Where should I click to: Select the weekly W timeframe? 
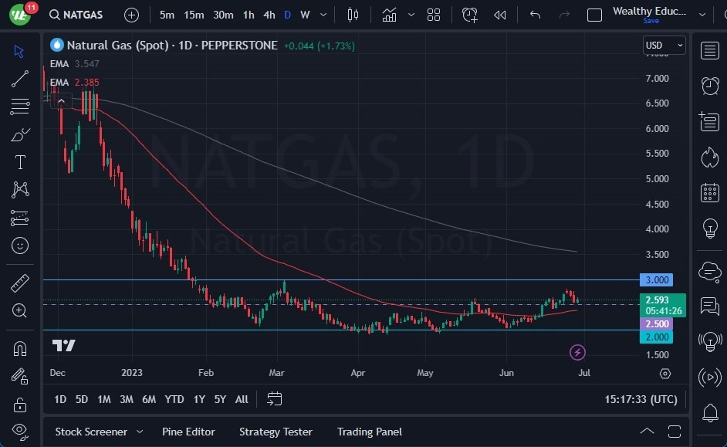(x=305, y=15)
